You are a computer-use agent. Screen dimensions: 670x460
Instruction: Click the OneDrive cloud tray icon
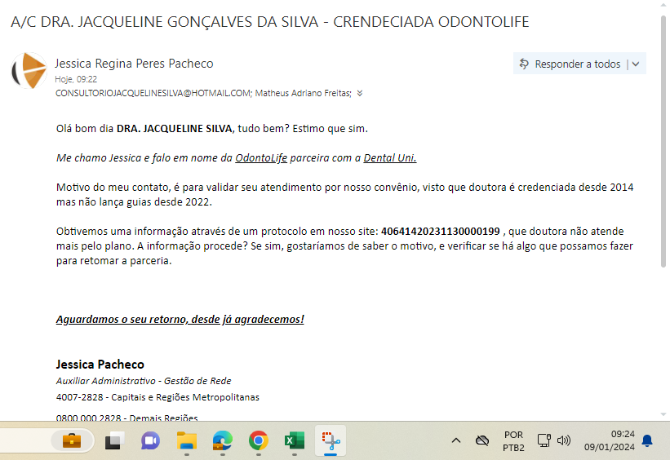pyautogui.click(x=482, y=440)
